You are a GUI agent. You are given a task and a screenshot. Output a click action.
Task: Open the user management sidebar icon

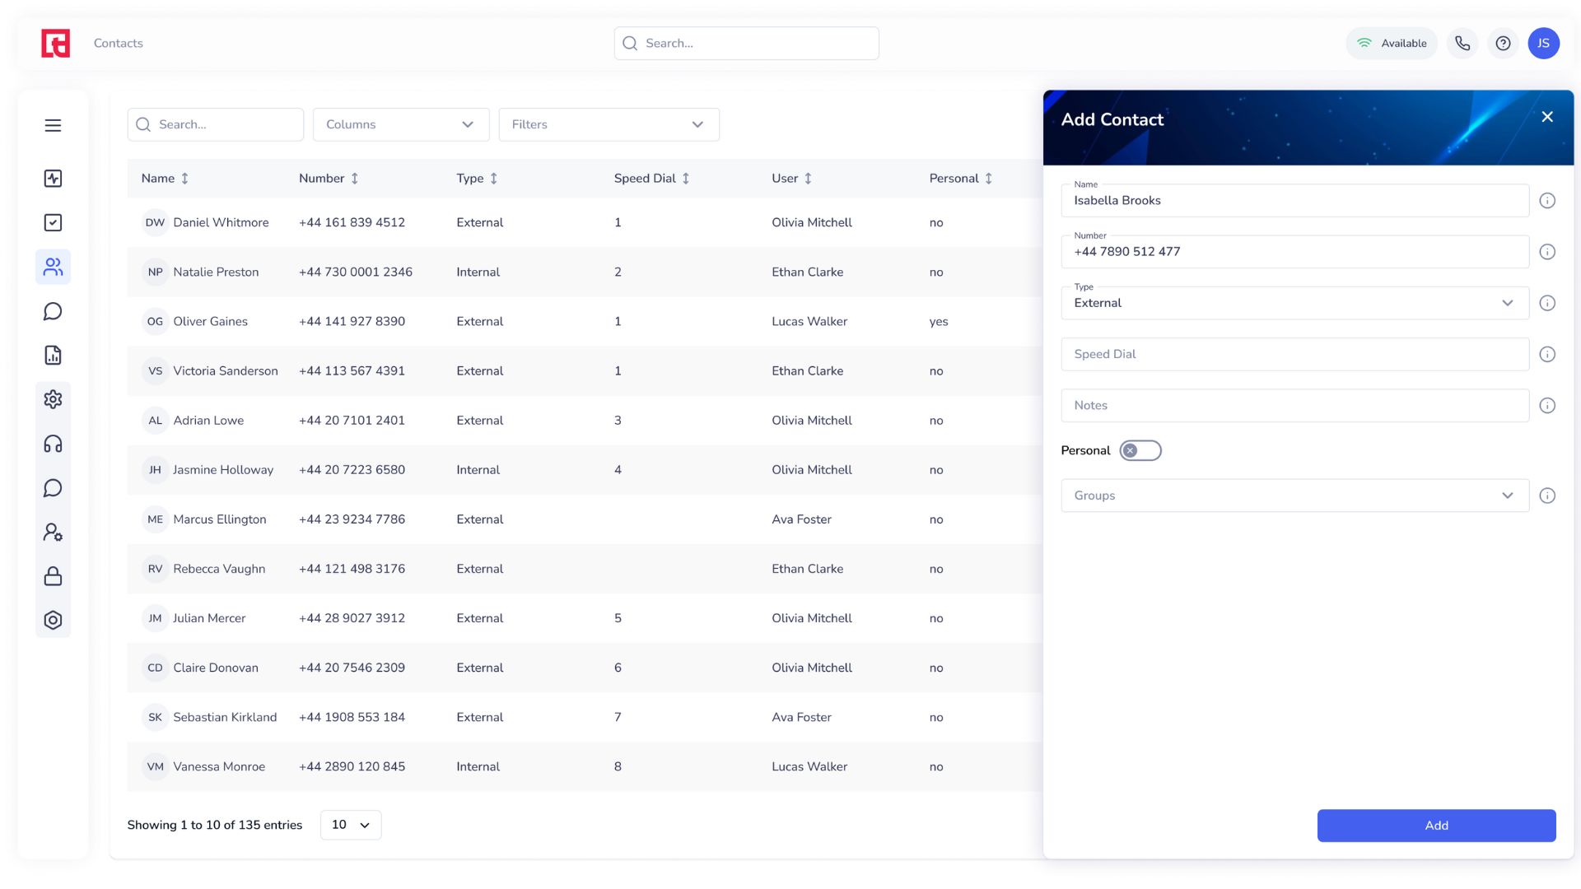click(x=53, y=532)
